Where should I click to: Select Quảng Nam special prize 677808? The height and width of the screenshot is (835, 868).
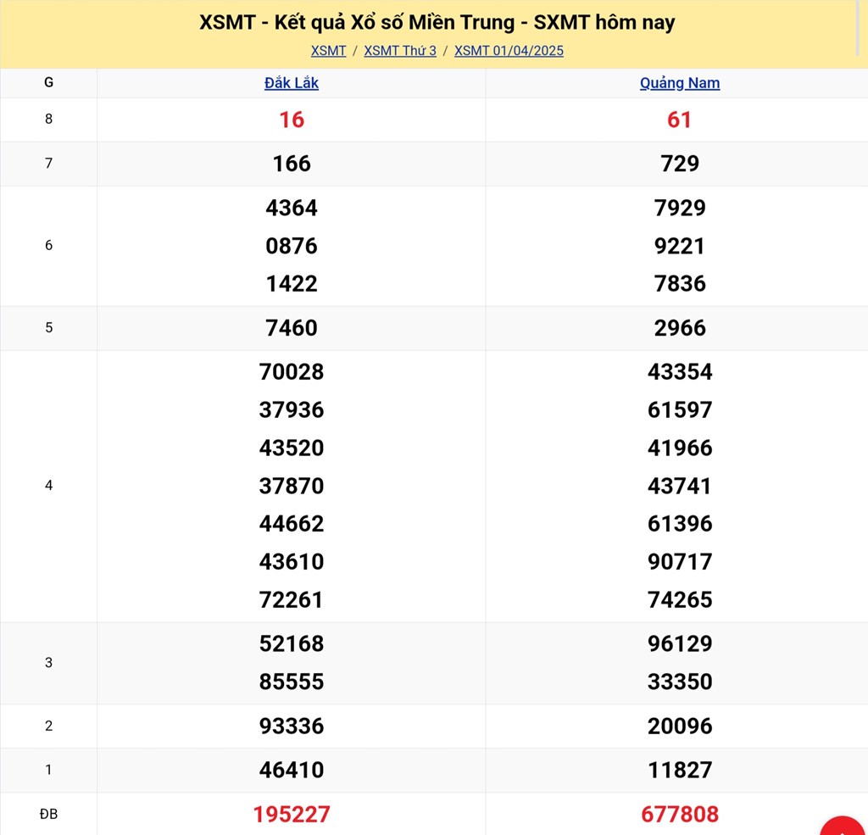pos(680,815)
